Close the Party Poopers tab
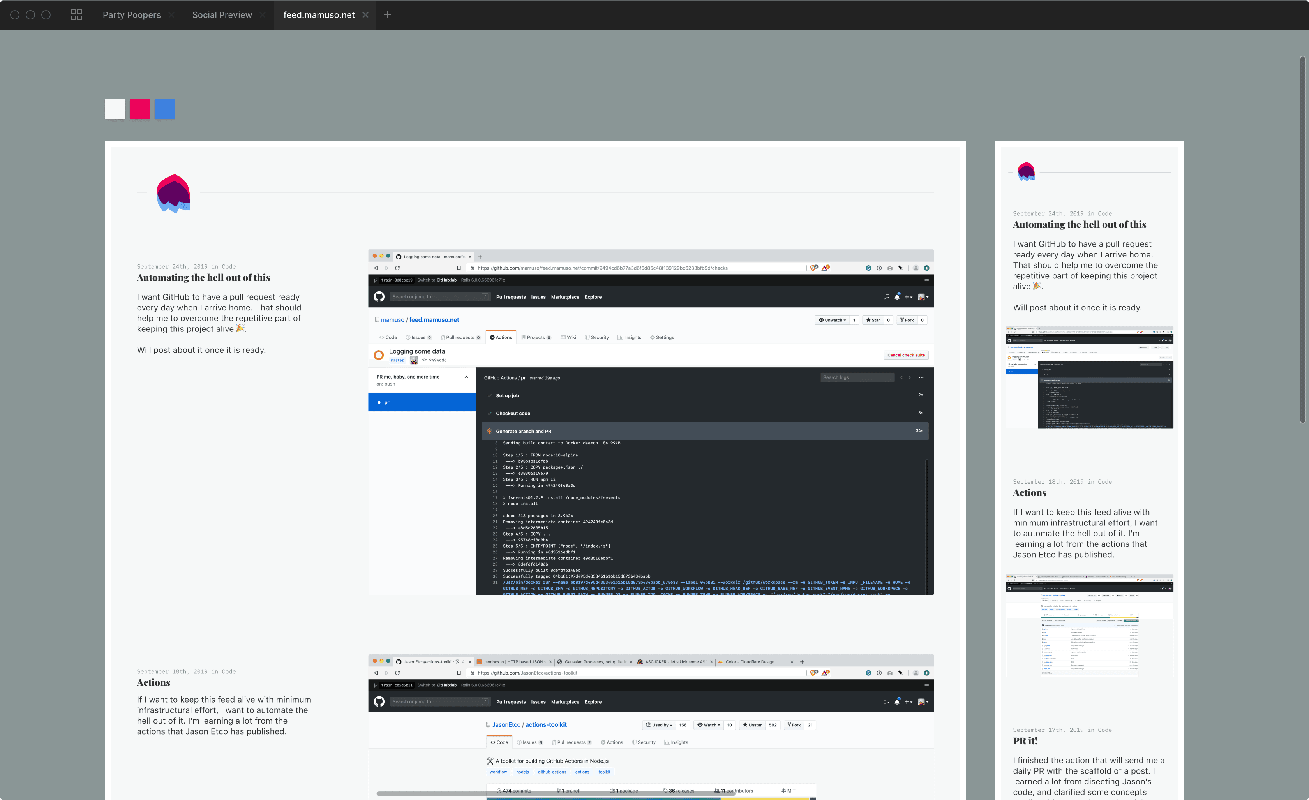The width and height of the screenshot is (1309, 800). (171, 15)
